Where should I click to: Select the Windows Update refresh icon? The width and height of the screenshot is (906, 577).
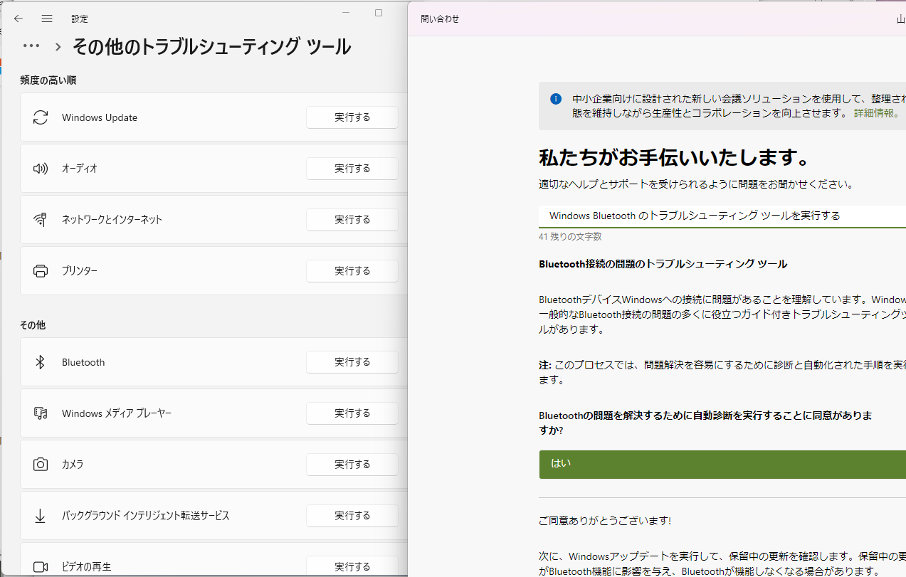click(x=40, y=117)
